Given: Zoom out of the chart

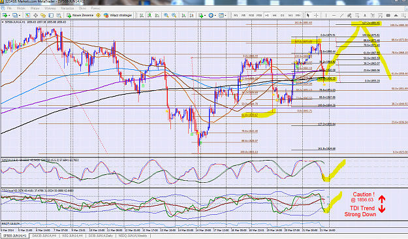Looking at the screenshot, I should click(174, 16).
